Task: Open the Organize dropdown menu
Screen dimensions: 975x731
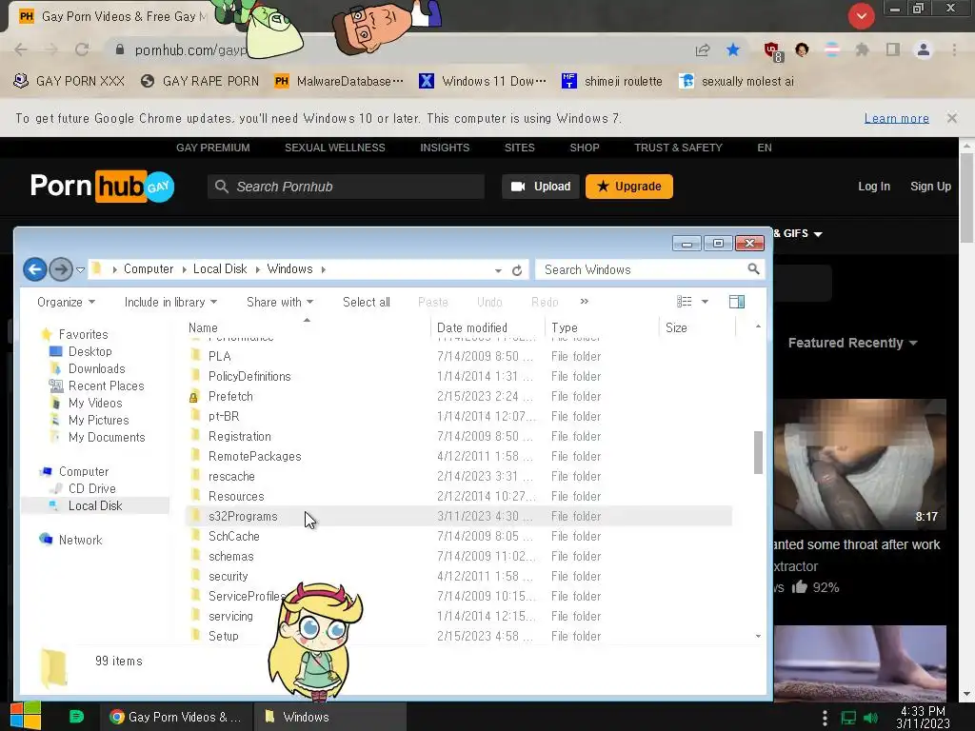Action: (x=66, y=302)
